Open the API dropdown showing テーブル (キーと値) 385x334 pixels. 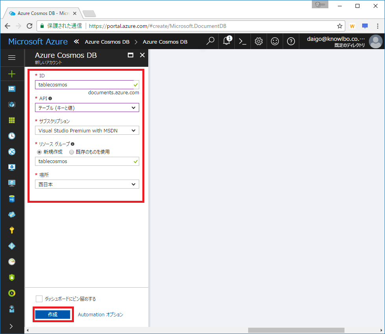tap(87, 108)
